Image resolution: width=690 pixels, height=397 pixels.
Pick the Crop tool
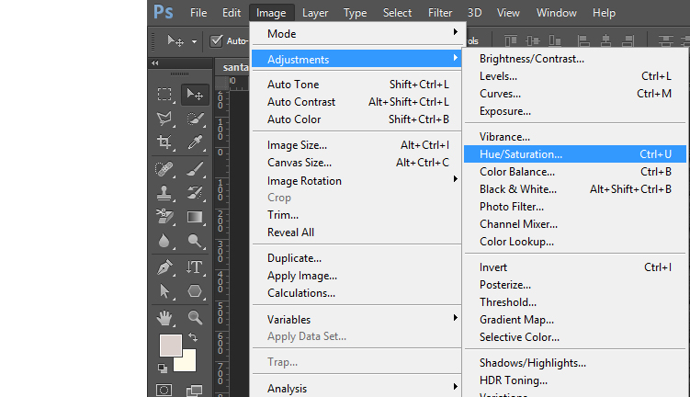pos(165,142)
